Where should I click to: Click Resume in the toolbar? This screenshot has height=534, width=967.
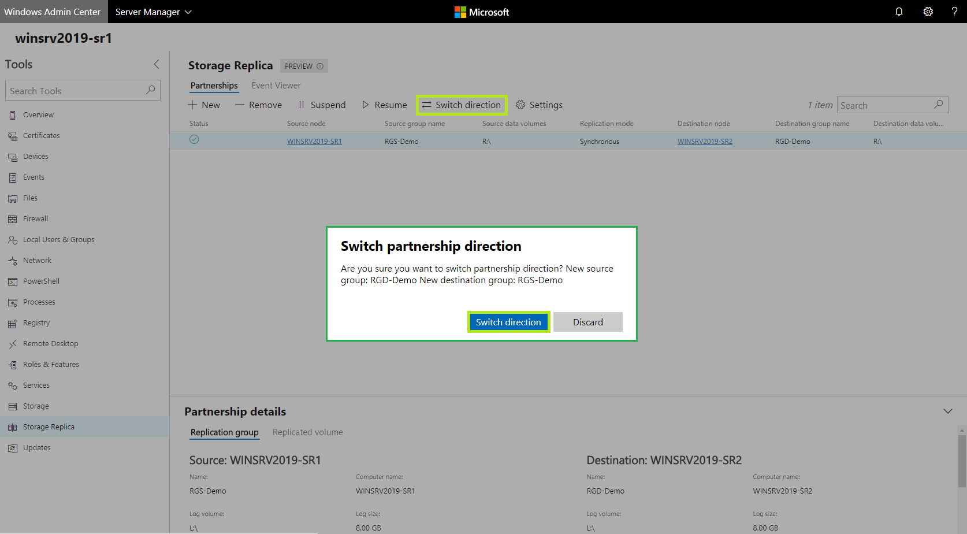point(385,105)
